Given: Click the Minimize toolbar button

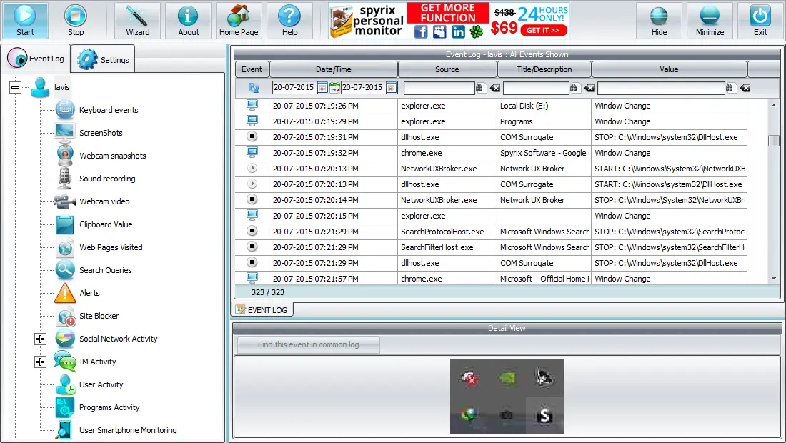Looking at the screenshot, I should [710, 21].
